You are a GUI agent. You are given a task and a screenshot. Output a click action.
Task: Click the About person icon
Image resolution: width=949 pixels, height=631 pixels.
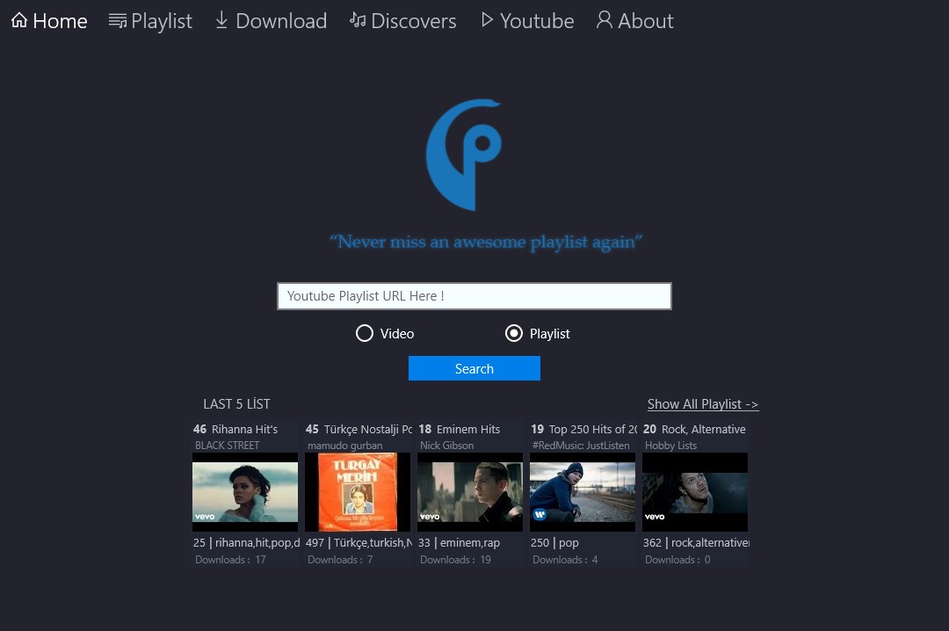click(x=604, y=20)
